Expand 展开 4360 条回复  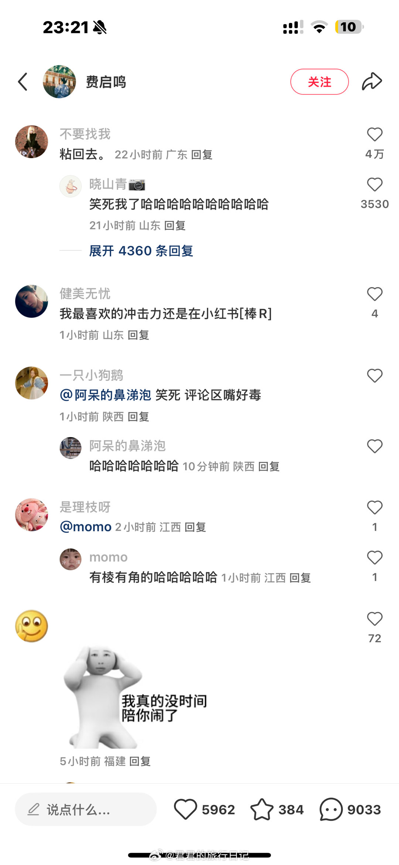141,251
